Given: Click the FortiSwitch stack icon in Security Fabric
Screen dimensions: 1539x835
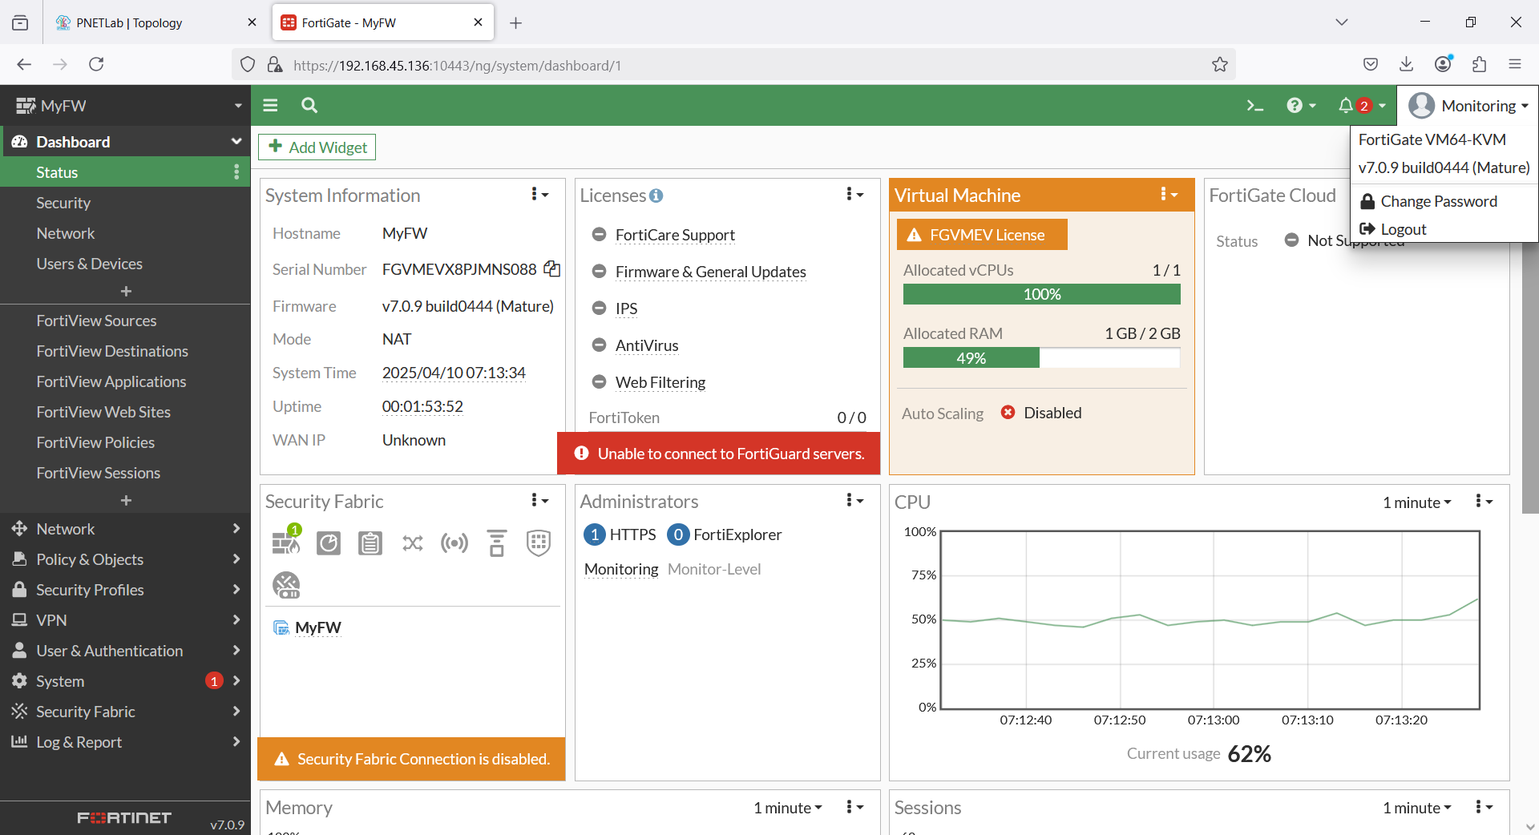Looking at the screenshot, I should pos(497,543).
